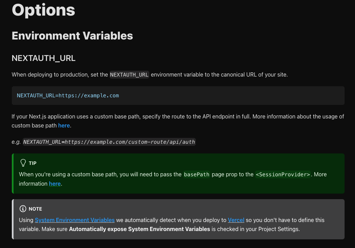Viewport: 355px width, 248px height.
Task: Open the System Environment Variables link
Action: [75, 220]
